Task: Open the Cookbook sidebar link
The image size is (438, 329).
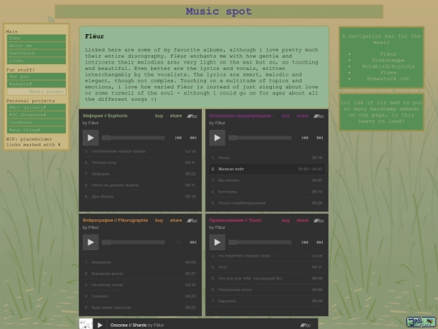Action: tap(36, 122)
